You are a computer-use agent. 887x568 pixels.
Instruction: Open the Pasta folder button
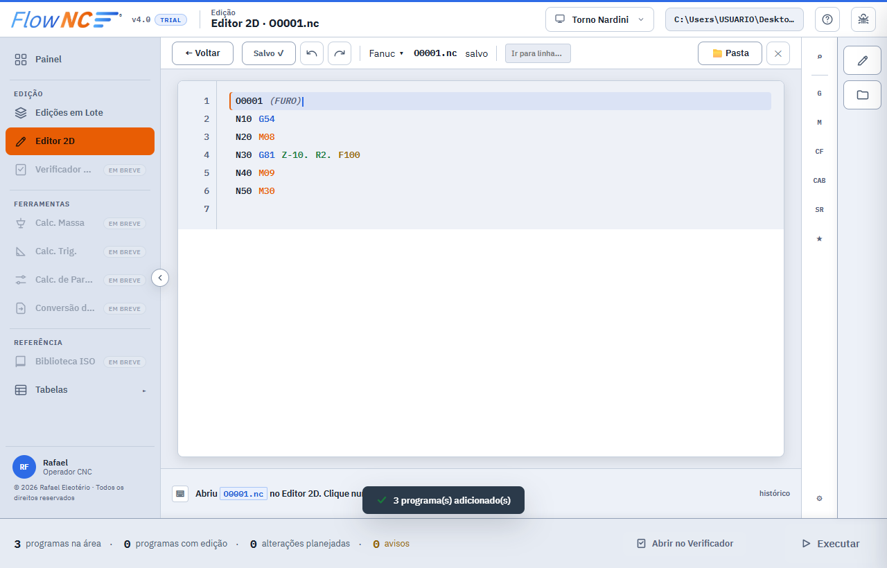[730, 53]
